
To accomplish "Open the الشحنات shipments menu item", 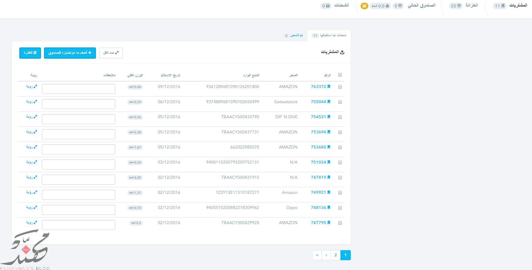I will [341, 5].
